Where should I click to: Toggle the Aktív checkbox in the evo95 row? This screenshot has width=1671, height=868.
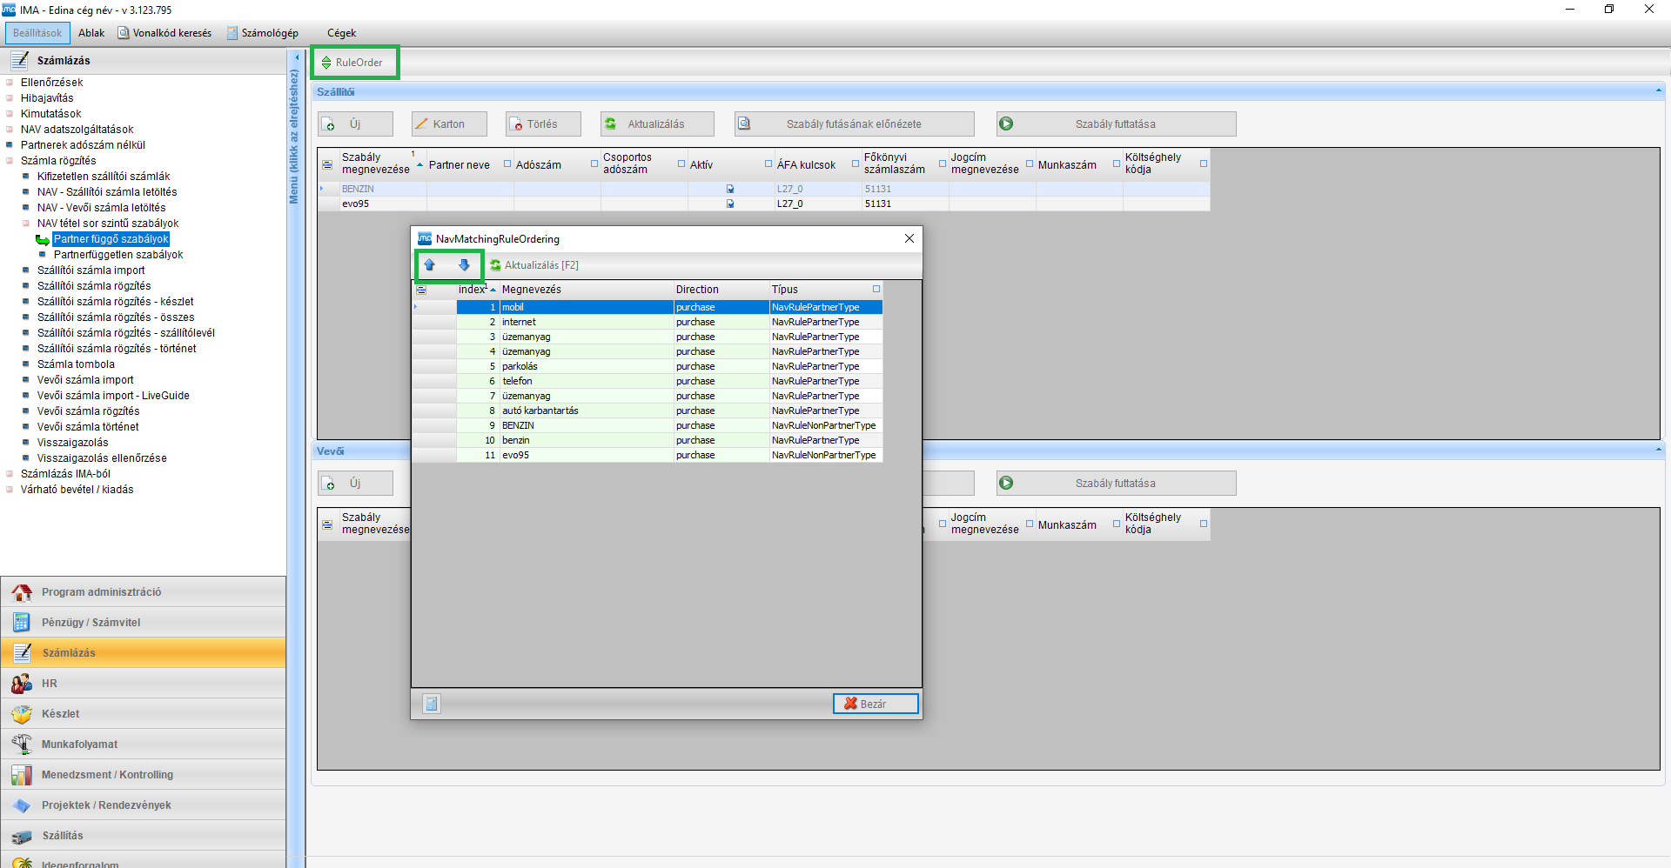[x=730, y=204]
